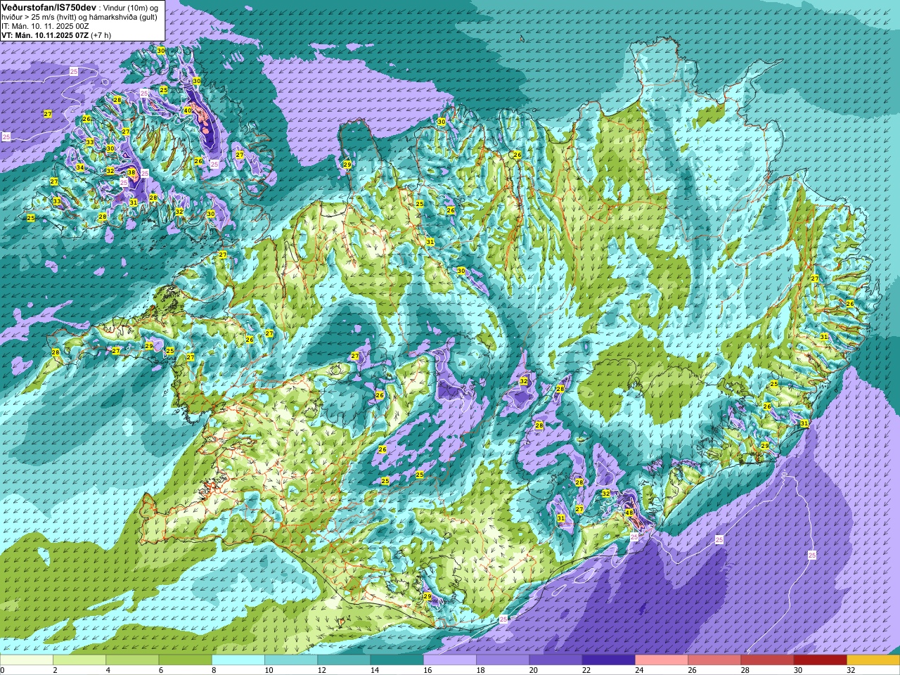Select the 18–20 m/s lavender legend swatch

coord(503,660)
